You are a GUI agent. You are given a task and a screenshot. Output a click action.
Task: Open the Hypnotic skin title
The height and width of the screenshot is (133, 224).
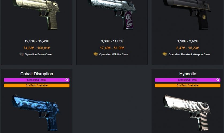(187, 74)
